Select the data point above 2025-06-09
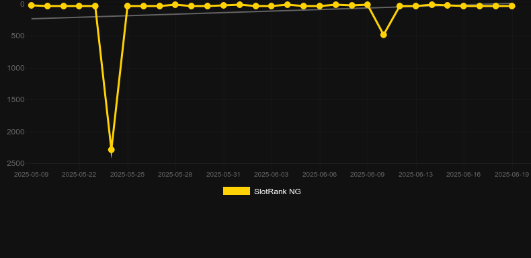The height and width of the screenshot is (258, 531). point(368,5)
